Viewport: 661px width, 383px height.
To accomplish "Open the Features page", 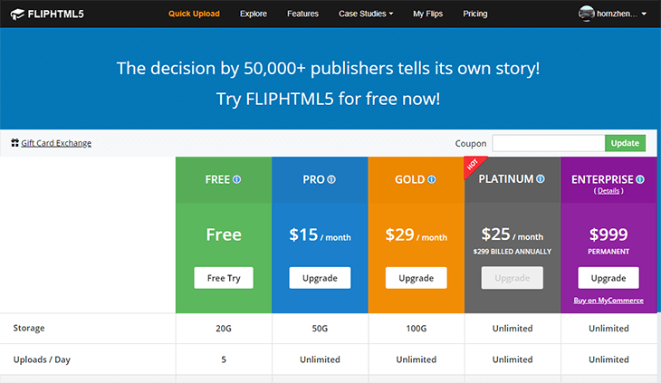I will coord(302,14).
